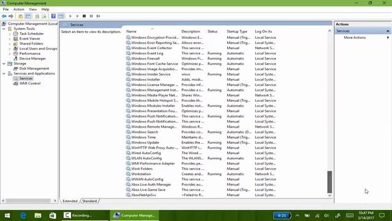Screen dimensions: 392x221
Task: Toggle Show/Hide Console Tree toolbar icon
Action: pos(28,16)
